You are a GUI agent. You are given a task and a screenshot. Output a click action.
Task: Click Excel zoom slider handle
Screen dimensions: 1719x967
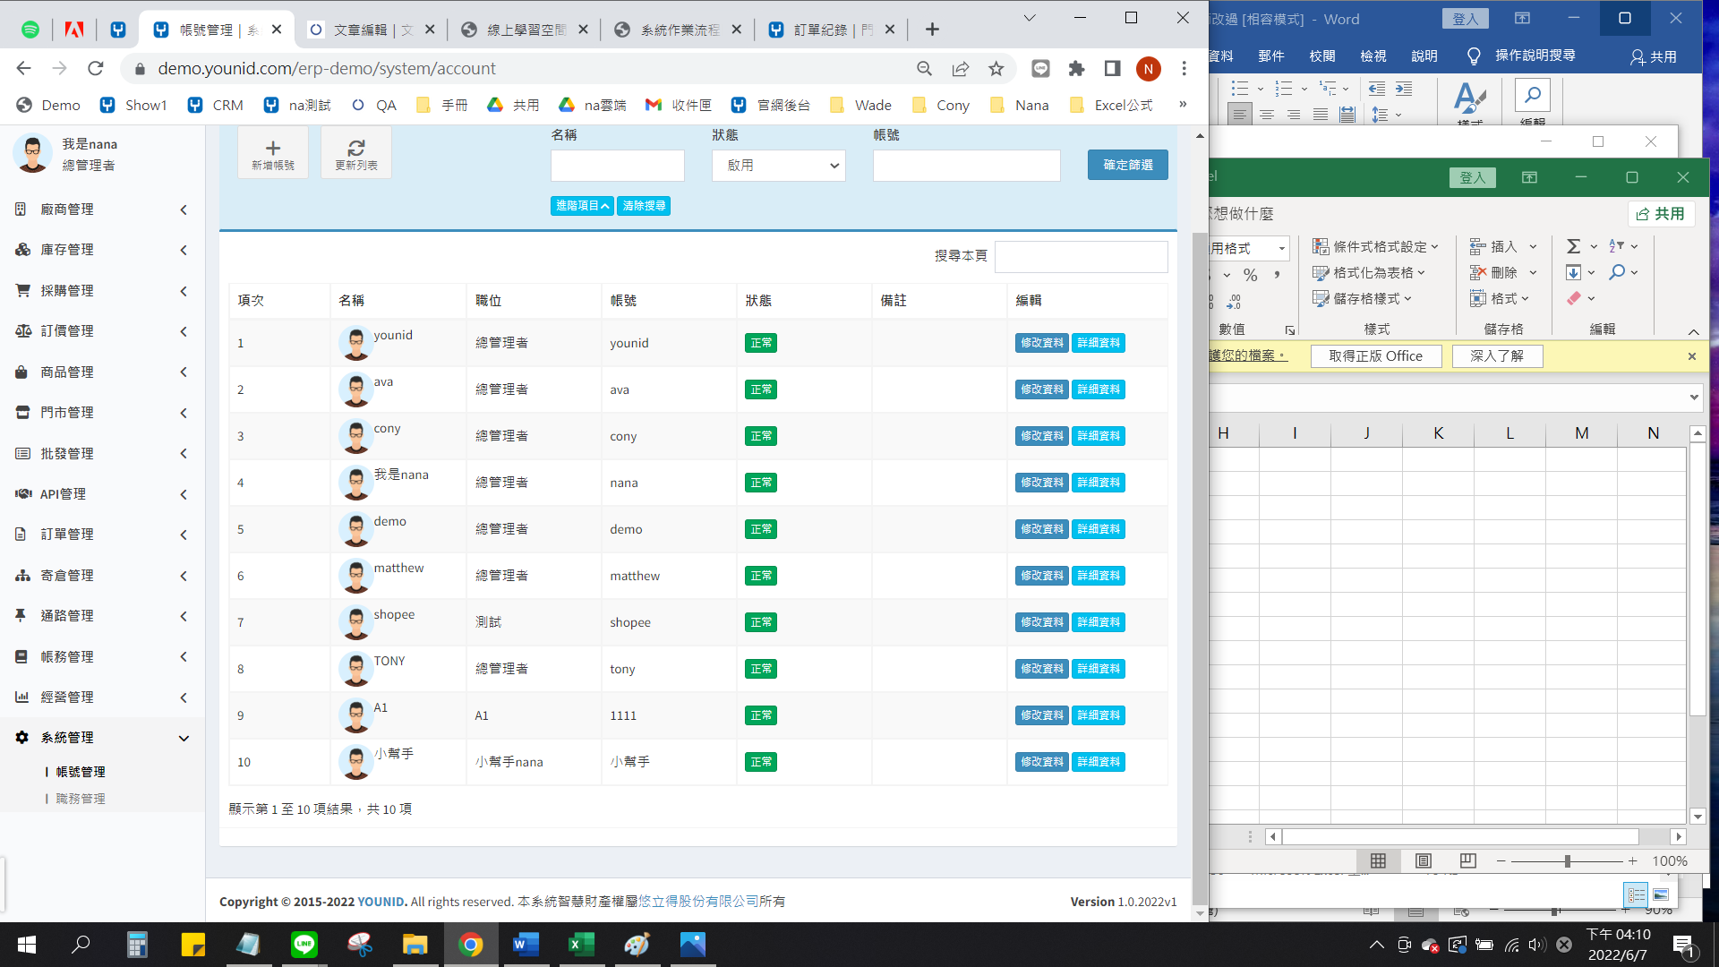pos(1567,861)
